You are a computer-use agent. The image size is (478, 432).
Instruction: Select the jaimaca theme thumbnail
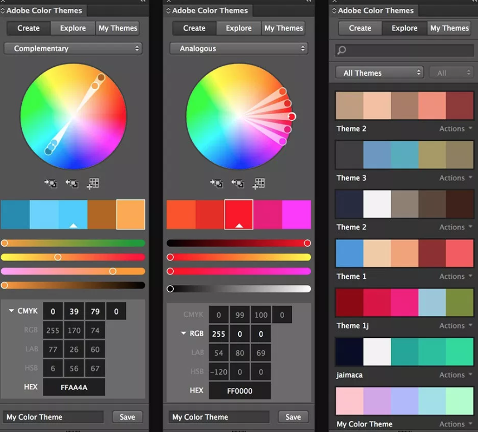[404, 352]
